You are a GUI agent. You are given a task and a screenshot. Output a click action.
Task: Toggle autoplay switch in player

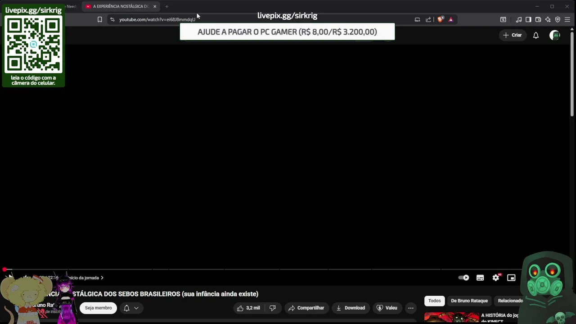pos(463,278)
